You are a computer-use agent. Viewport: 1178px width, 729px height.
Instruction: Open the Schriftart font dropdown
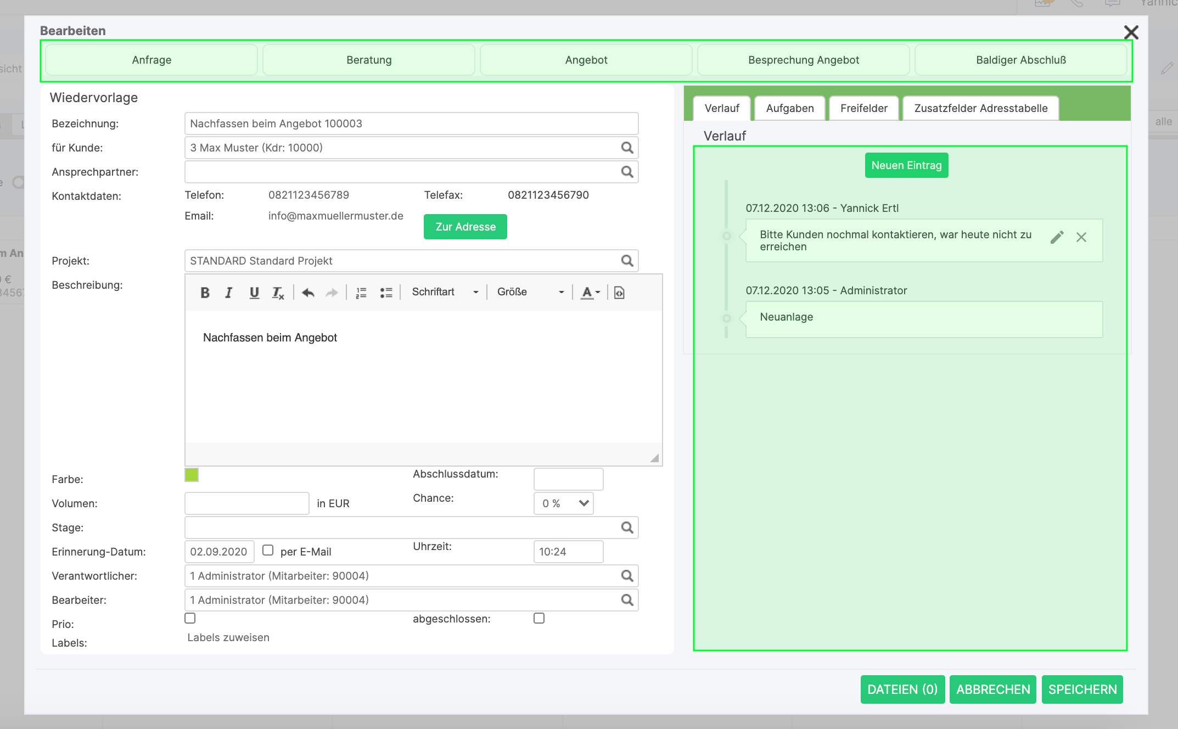(x=445, y=292)
